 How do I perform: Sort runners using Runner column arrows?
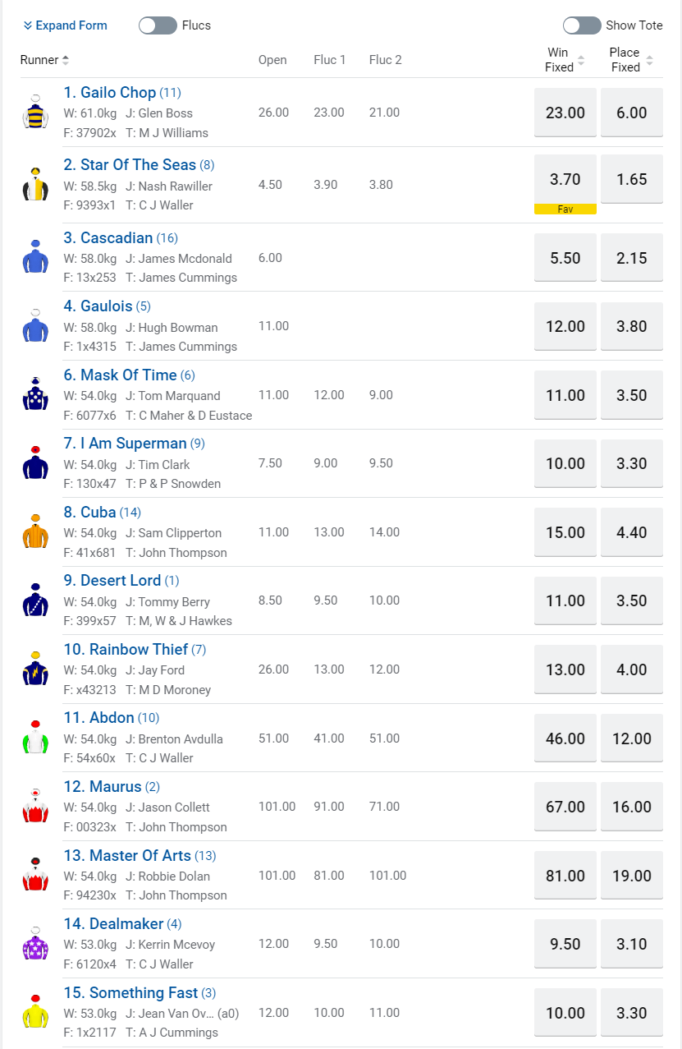click(66, 60)
